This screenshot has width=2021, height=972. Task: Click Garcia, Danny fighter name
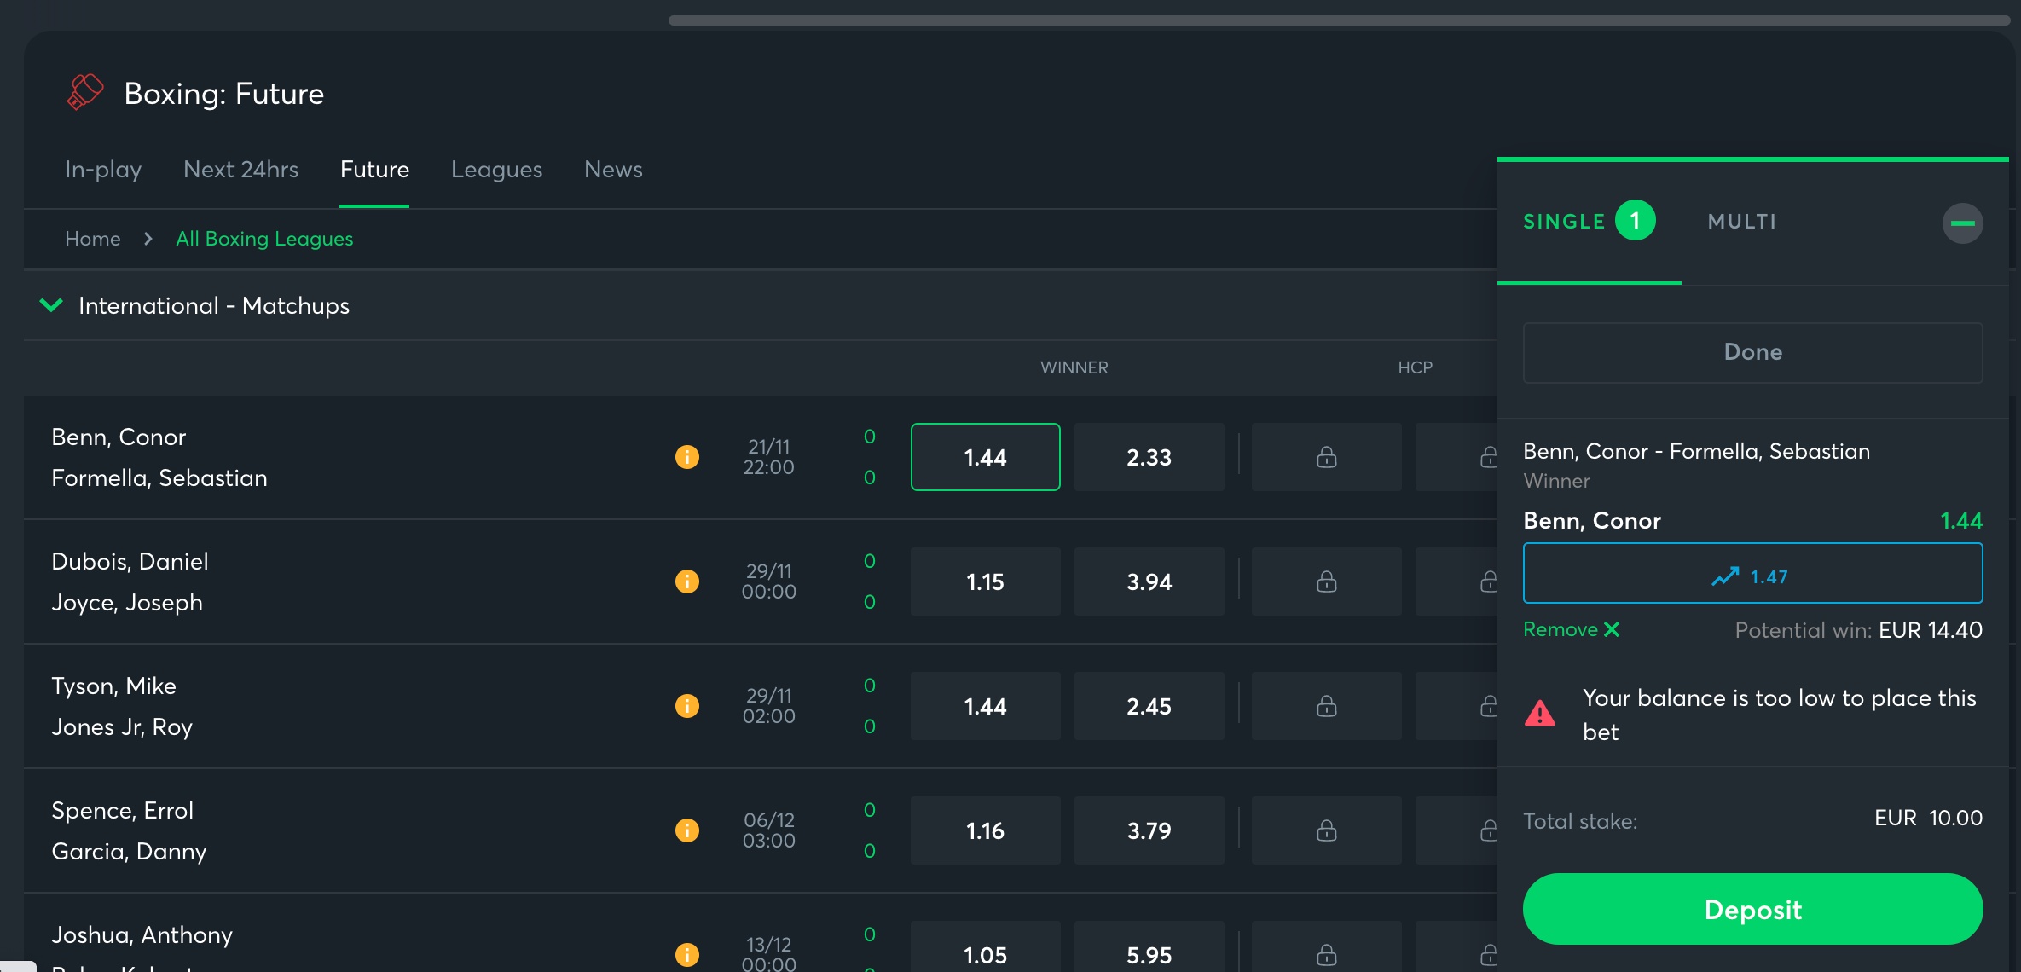click(x=129, y=851)
